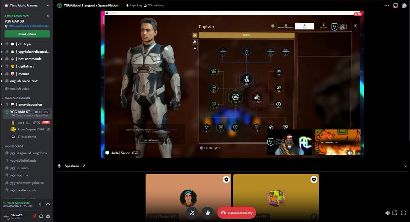
Task: Open ygg-league-of-kingdoms channel
Action: tap(27, 153)
